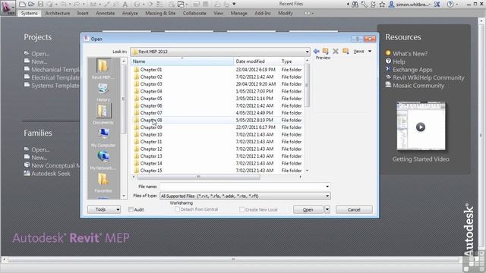
Task: Click the Text tool 'A' icon in quick access toolbar
Action: pos(125,4)
